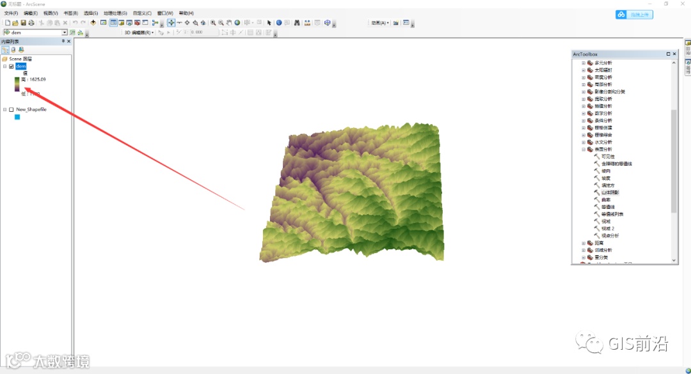Open the 帮助(H) menu
Screen dimensions: 691x374
click(x=186, y=13)
